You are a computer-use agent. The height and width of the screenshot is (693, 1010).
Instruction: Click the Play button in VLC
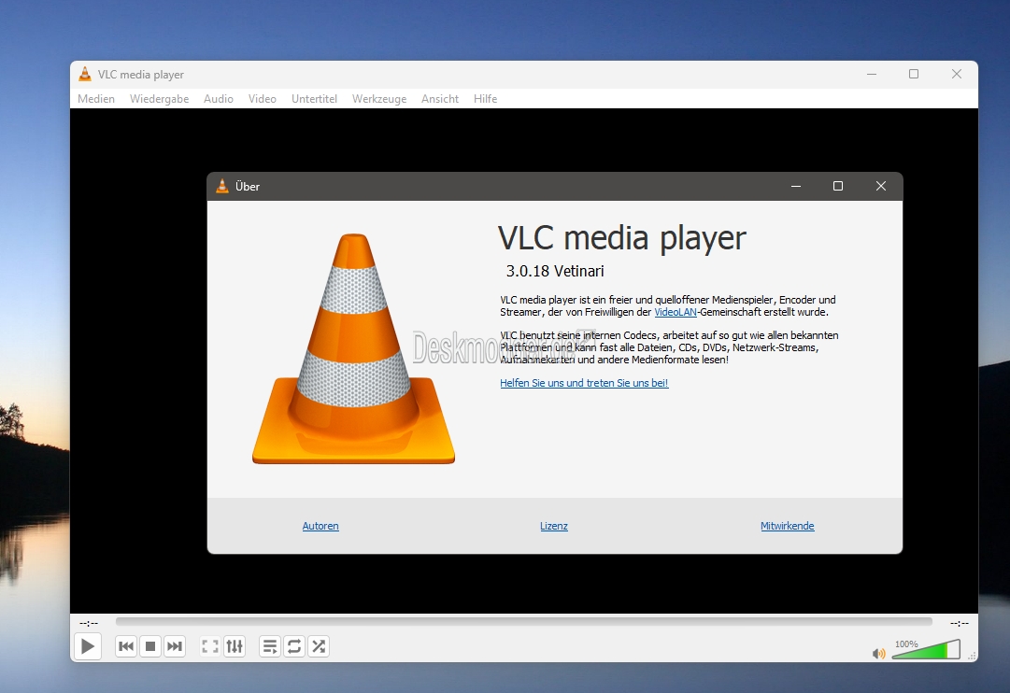88,646
